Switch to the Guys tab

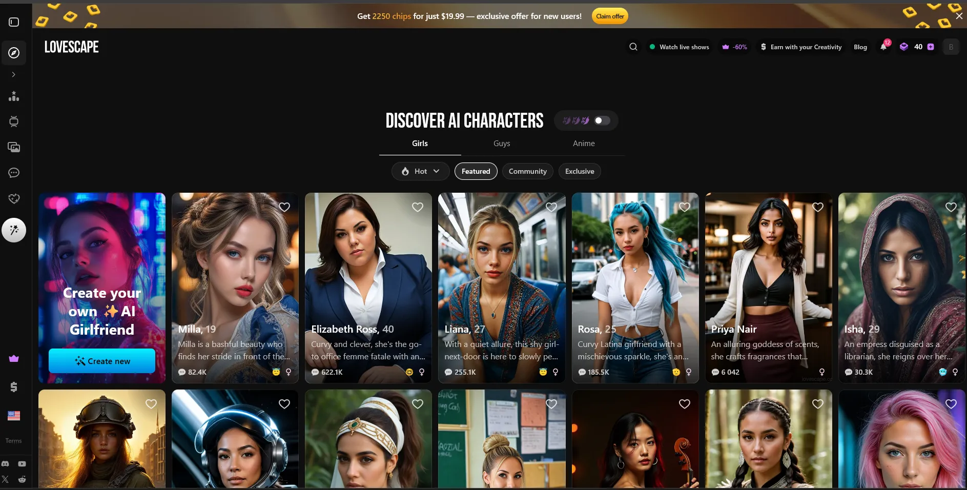point(502,144)
